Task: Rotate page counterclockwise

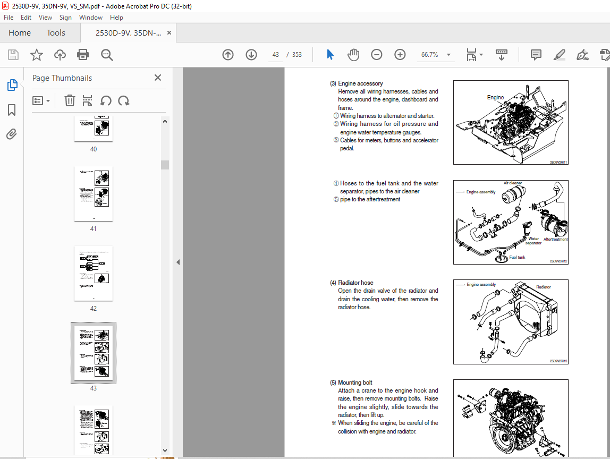Action: pos(106,101)
